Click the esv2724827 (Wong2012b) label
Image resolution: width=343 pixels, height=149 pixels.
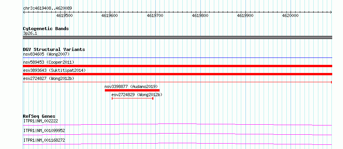click(x=49, y=78)
